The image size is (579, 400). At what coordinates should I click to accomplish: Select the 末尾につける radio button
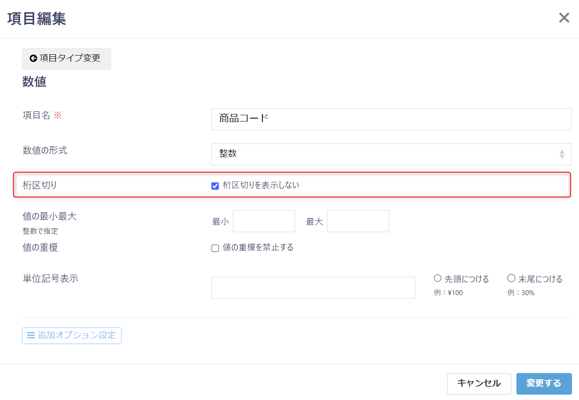(x=511, y=278)
